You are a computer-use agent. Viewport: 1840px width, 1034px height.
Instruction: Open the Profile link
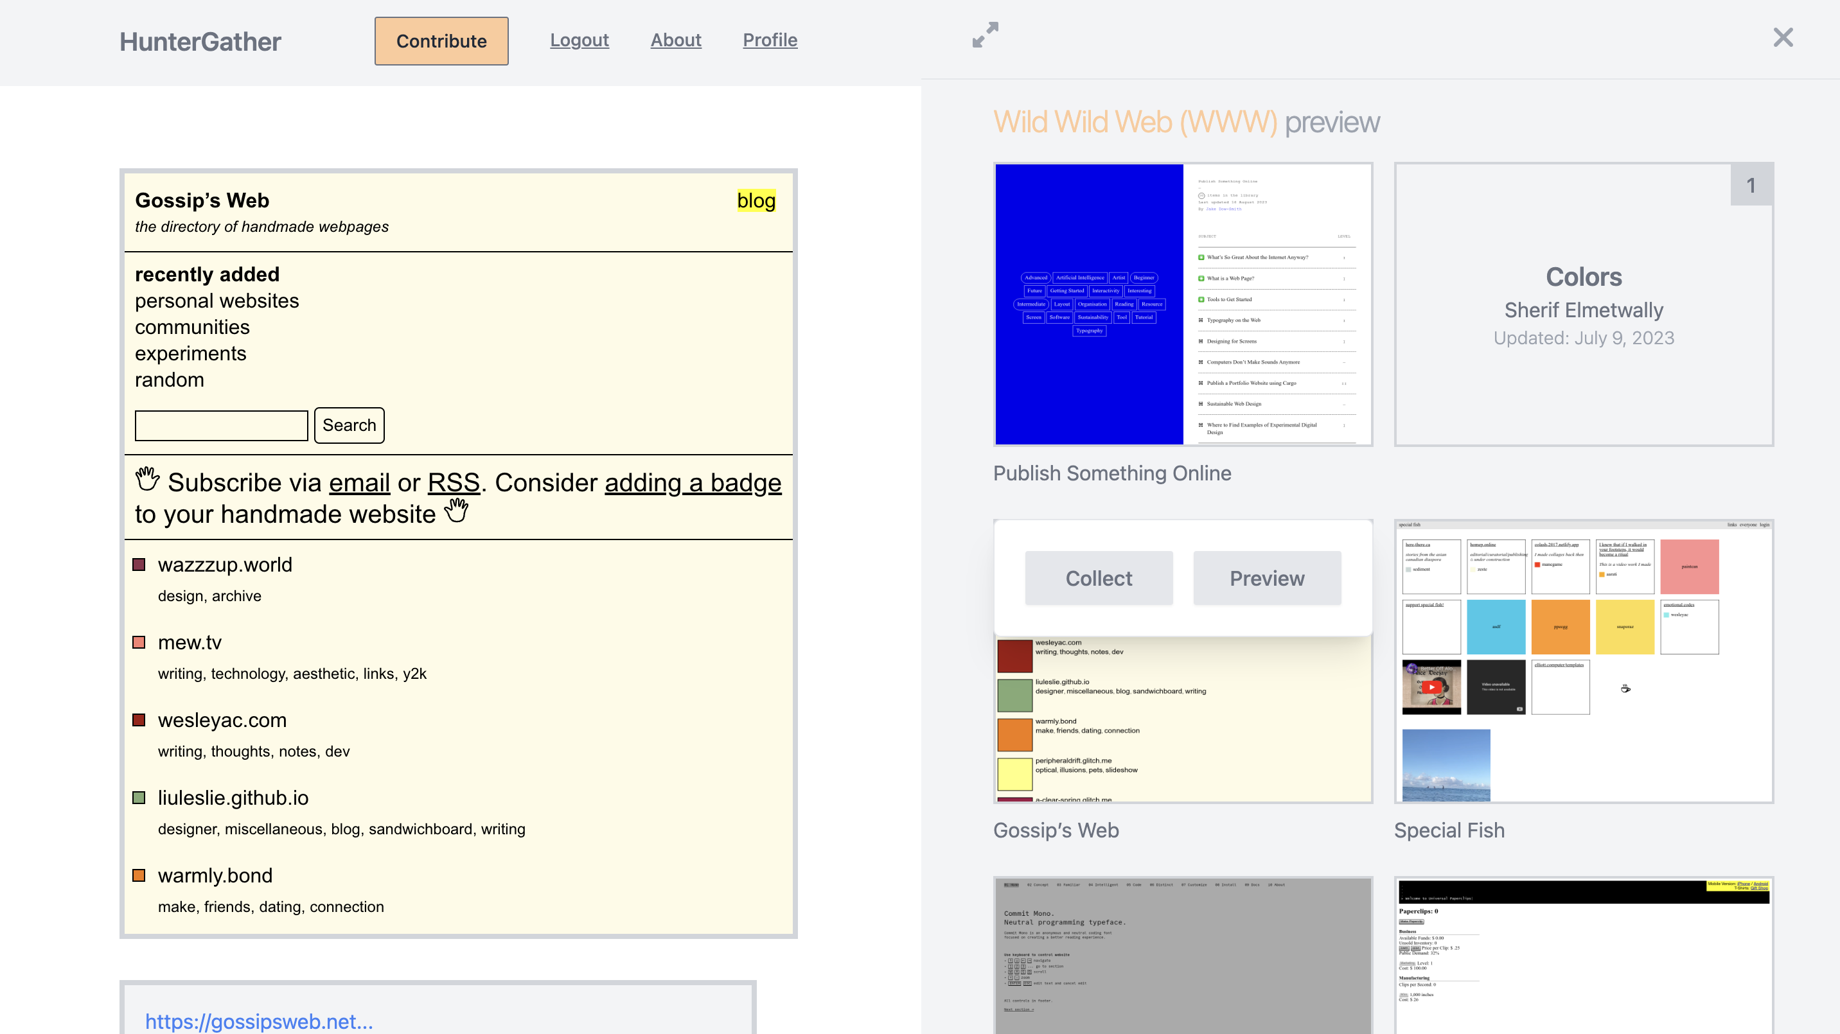point(770,40)
